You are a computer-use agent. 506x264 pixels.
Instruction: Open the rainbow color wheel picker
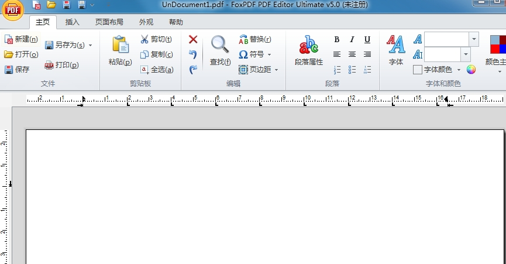(x=471, y=70)
